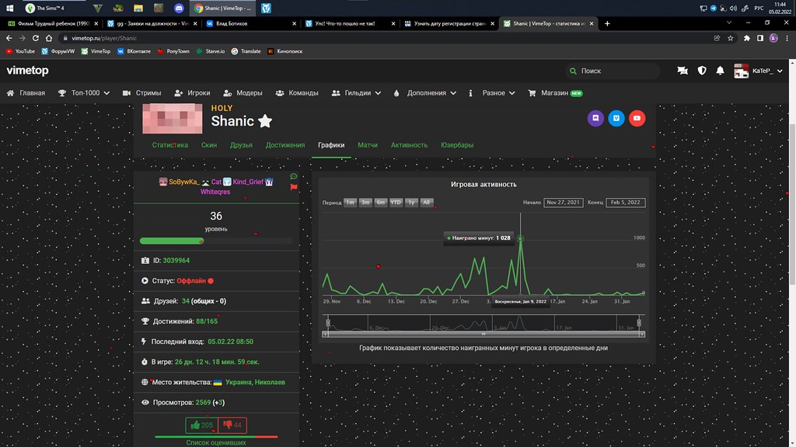
Task: Switch to the Достижения profile tab
Action: point(285,145)
